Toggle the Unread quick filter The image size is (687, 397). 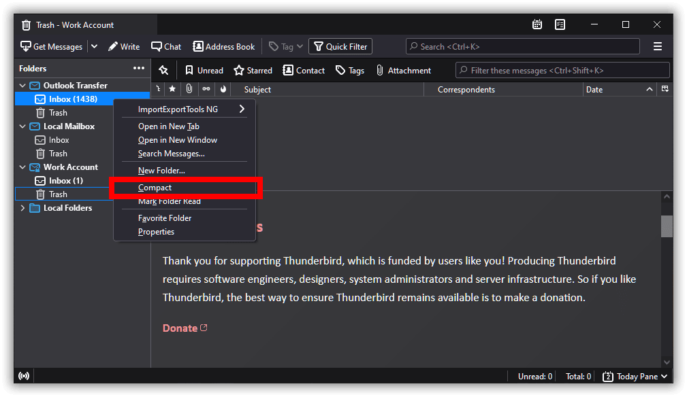tap(204, 70)
